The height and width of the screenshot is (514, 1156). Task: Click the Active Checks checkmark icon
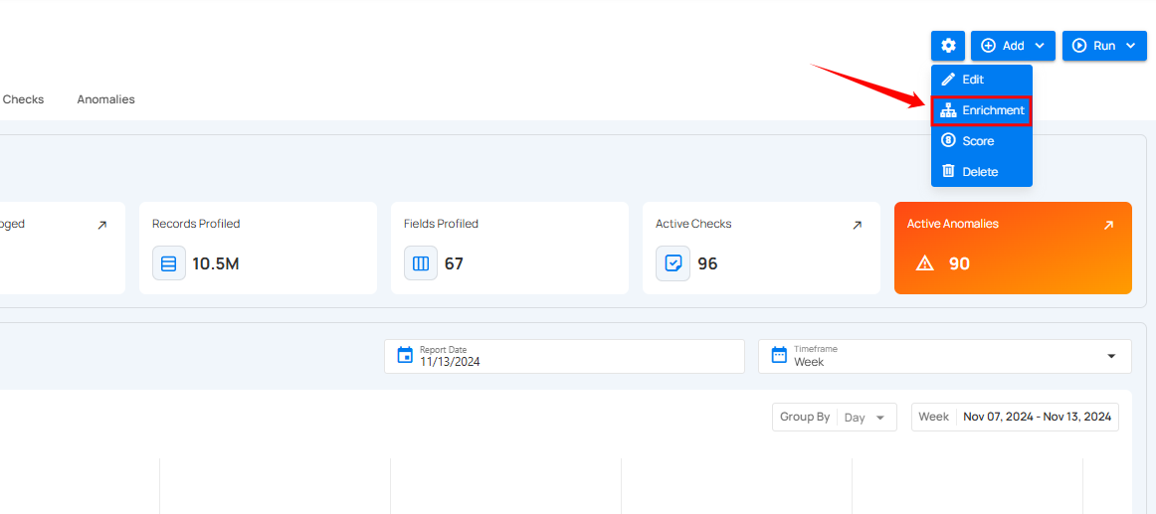[x=674, y=263]
